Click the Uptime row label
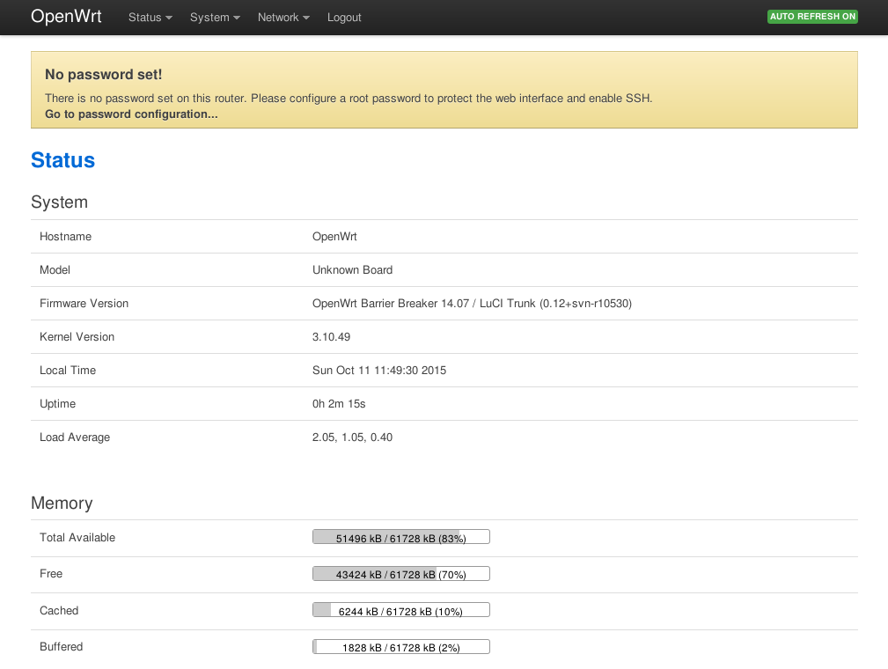 point(57,404)
